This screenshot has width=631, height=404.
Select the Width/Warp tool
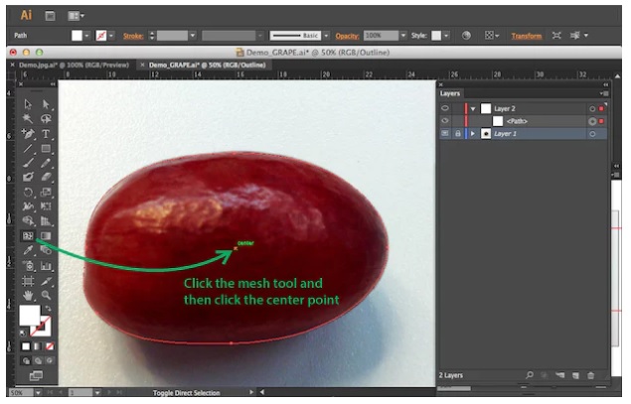coord(28,206)
